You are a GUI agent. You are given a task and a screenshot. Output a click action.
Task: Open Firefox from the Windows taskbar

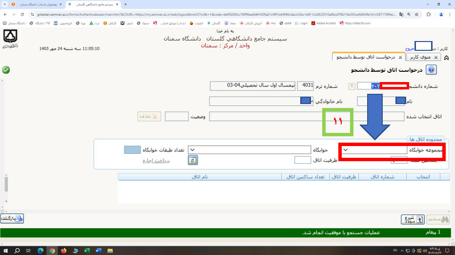coord(63,250)
